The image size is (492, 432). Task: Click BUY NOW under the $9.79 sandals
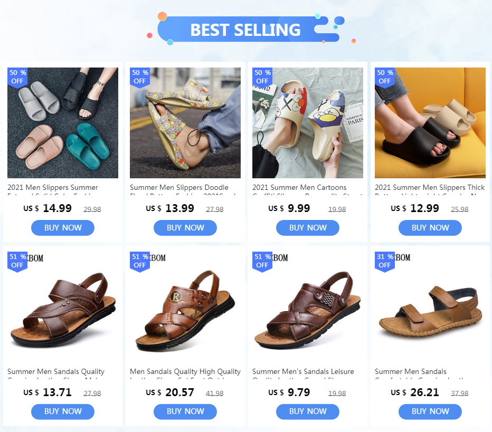click(307, 411)
